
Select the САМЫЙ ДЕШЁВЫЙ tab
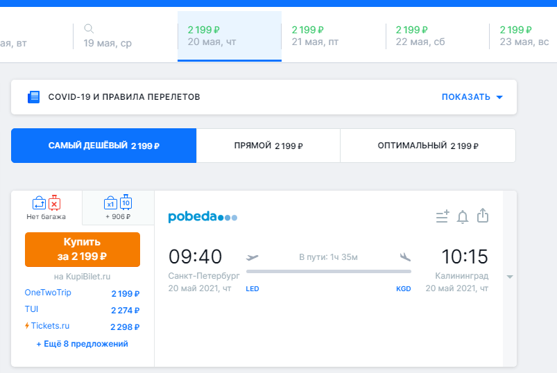(103, 146)
